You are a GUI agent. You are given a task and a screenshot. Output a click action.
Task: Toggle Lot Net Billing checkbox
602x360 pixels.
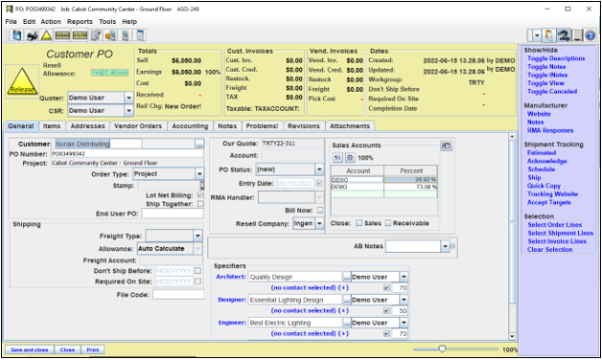[x=200, y=195]
